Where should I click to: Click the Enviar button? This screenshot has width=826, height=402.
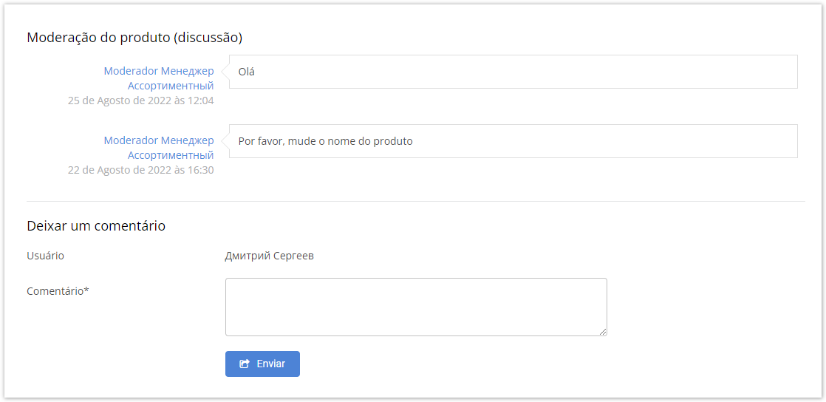click(262, 364)
